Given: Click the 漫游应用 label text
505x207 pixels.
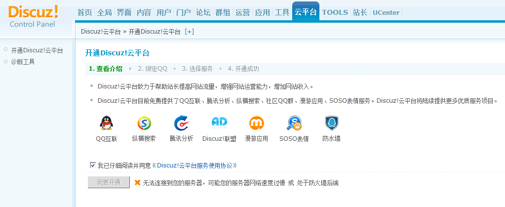Looking at the screenshot, I should (256, 139).
